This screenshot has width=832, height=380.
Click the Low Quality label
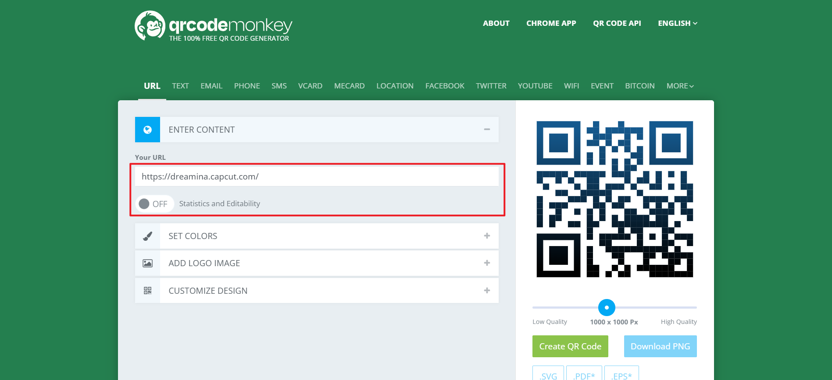(550, 322)
